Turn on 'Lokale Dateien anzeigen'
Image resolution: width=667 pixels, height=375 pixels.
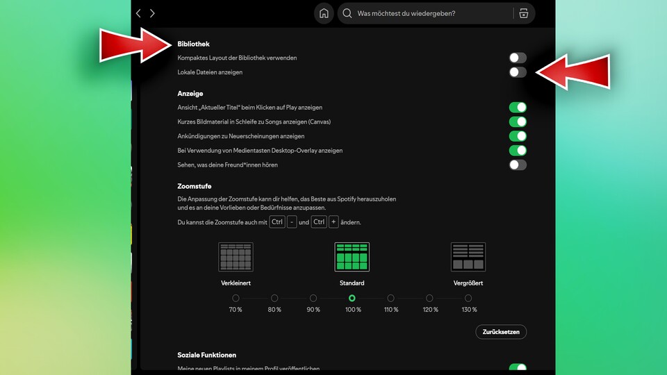coord(518,72)
